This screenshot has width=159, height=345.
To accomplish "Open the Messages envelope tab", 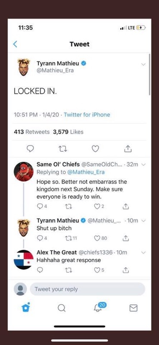I will pyautogui.click(x=134, y=308).
